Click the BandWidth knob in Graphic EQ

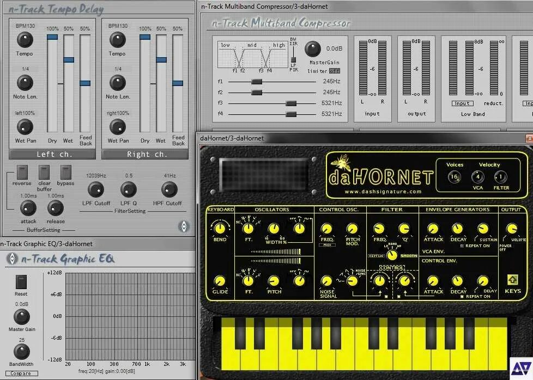(21, 352)
